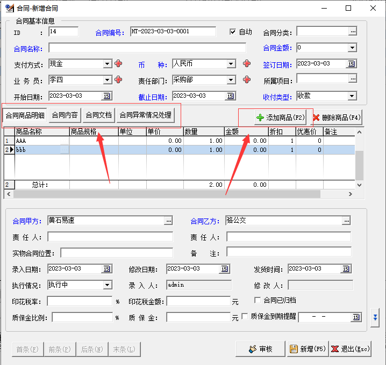Viewport: 386px width, 365px height.
Task: Toggle 自动 contract number checkbox
Action: pyautogui.click(x=232, y=32)
